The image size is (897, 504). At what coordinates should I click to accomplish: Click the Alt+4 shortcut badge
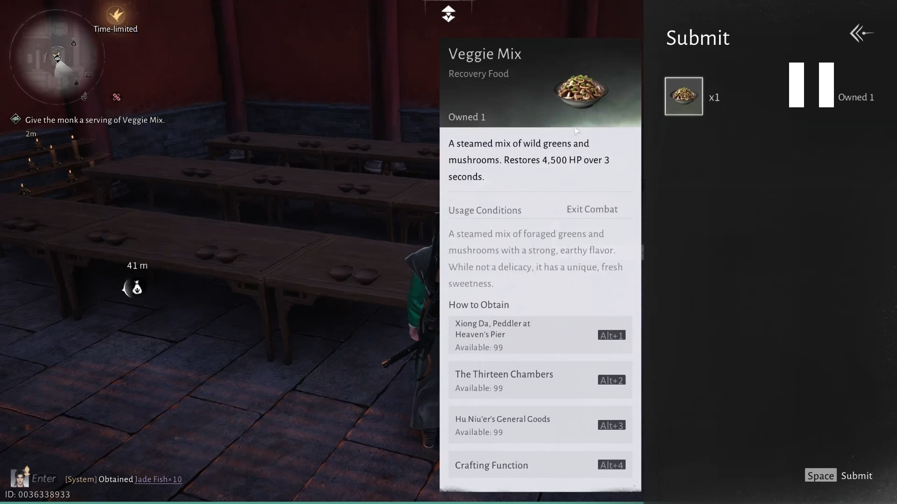612,465
